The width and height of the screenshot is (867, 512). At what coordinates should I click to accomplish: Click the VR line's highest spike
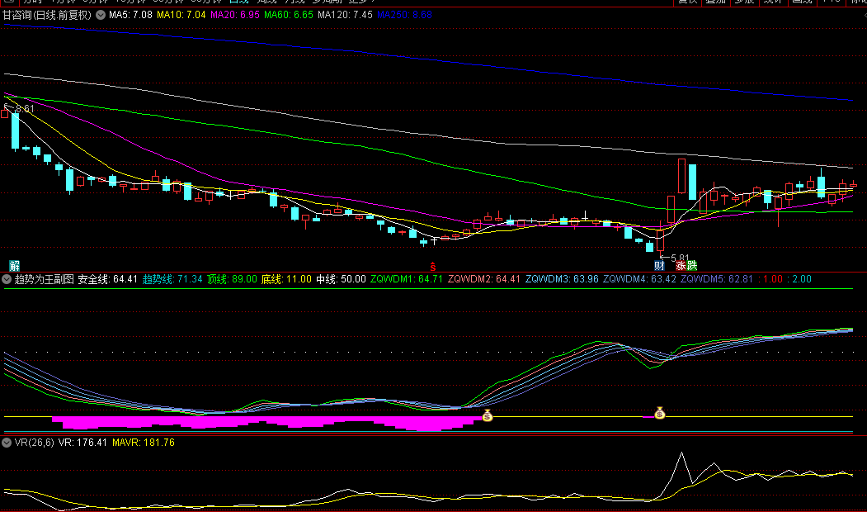(681, 453)
